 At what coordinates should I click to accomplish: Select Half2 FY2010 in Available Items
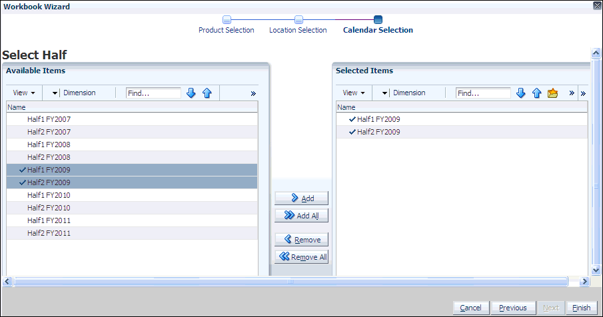pos(132,208)
